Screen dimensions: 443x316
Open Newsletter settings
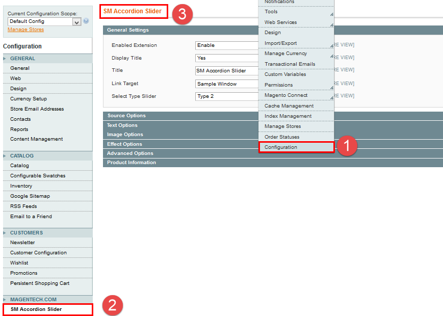[x=47, y=242]
